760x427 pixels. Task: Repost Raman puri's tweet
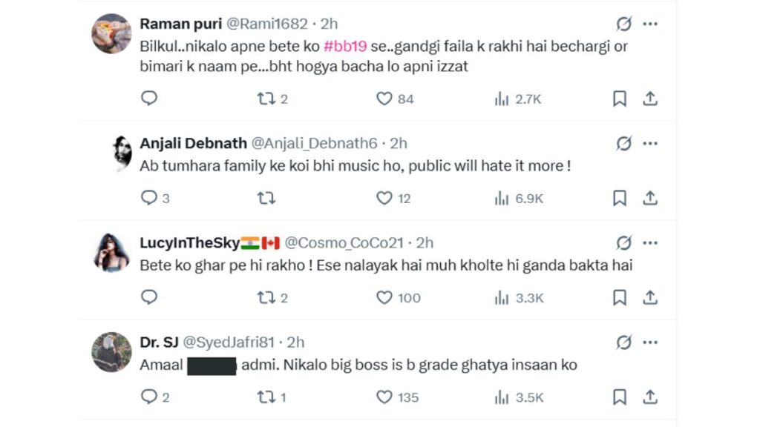pos(266,99)
